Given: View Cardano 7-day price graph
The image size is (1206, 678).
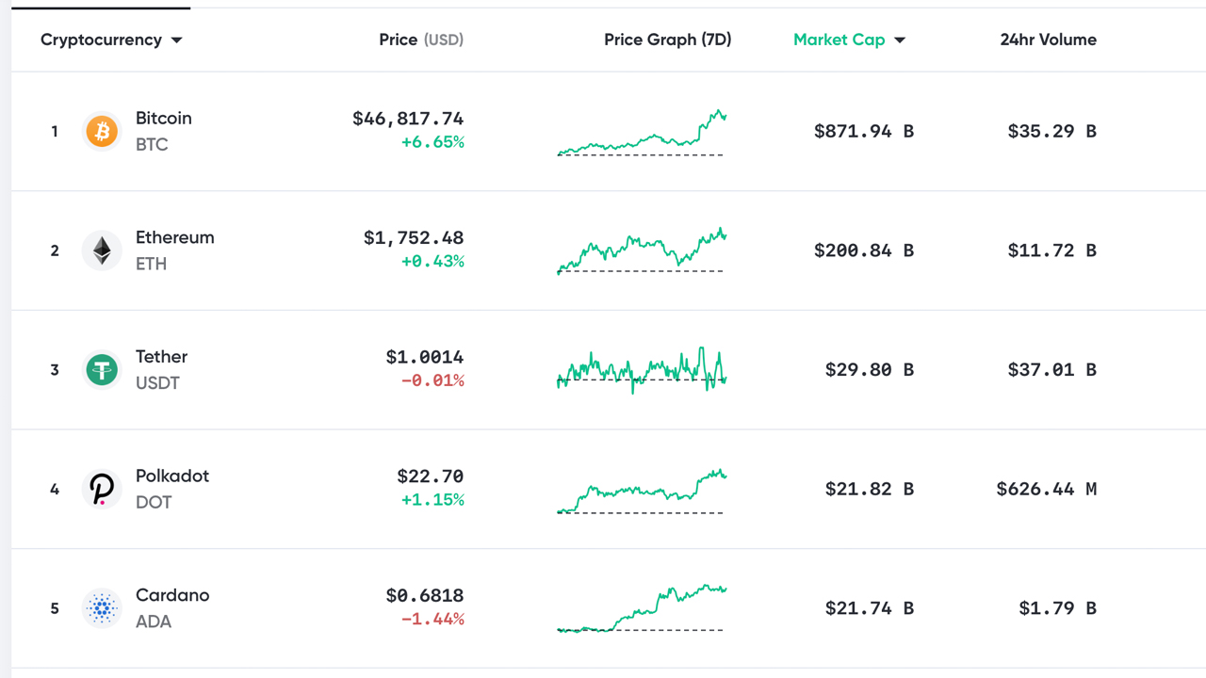Looking at the screenshot, I should pos(642,608).
